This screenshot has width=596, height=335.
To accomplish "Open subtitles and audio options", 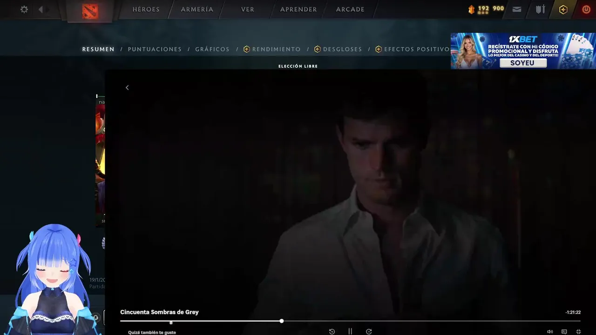I will pos(564,332).
